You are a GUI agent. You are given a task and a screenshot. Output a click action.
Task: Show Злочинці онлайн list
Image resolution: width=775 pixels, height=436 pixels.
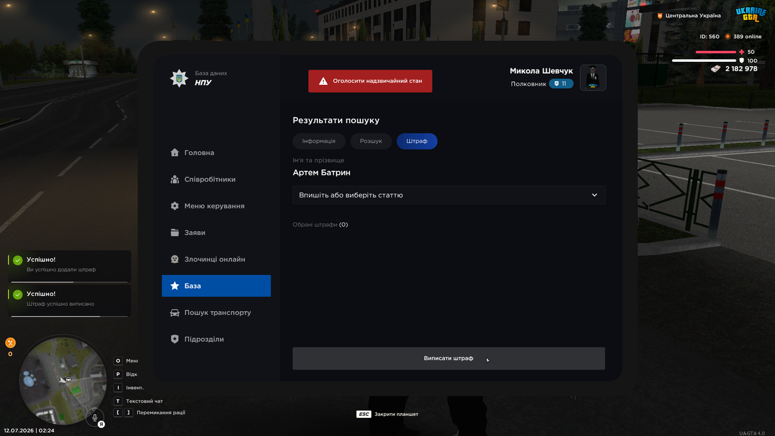(x=216, y=259)
